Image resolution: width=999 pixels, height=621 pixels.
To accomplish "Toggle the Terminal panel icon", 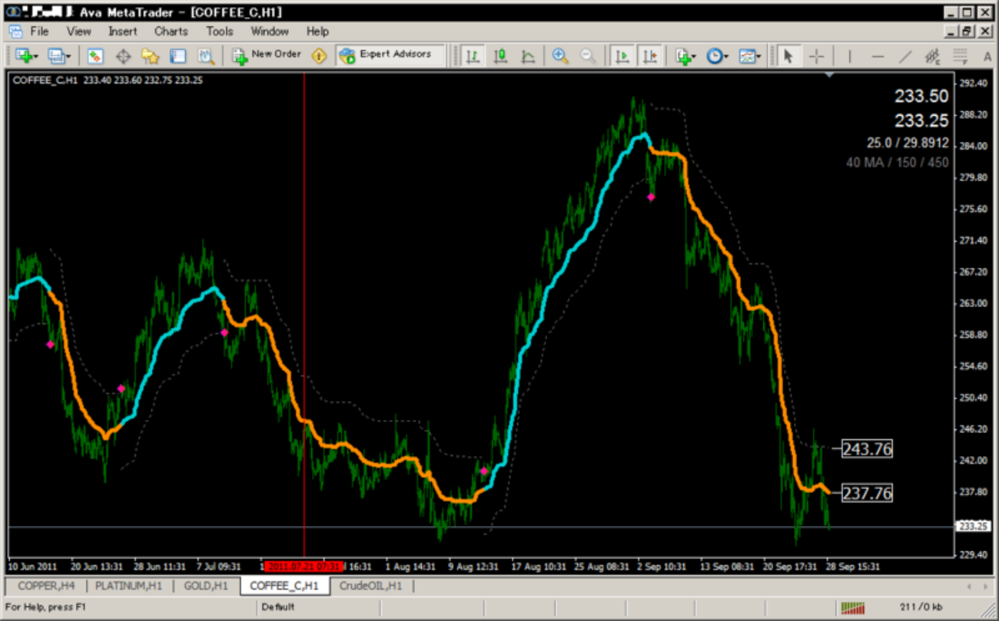I will click(x=178, y=56).
